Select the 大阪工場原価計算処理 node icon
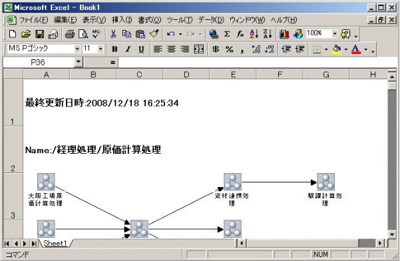The height and width of the screenshot is (261, 400). (x=46, y=182)
